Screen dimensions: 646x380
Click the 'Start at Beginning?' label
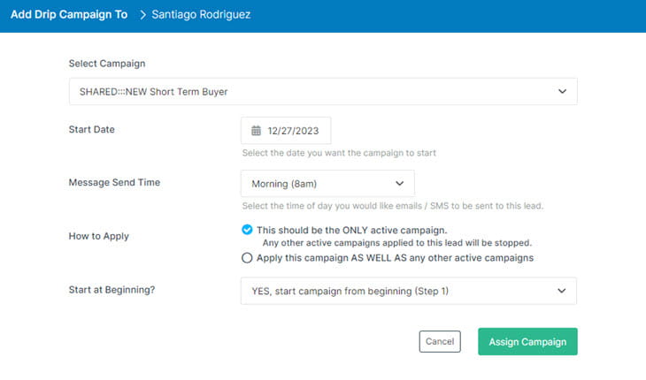coord(112,290)
